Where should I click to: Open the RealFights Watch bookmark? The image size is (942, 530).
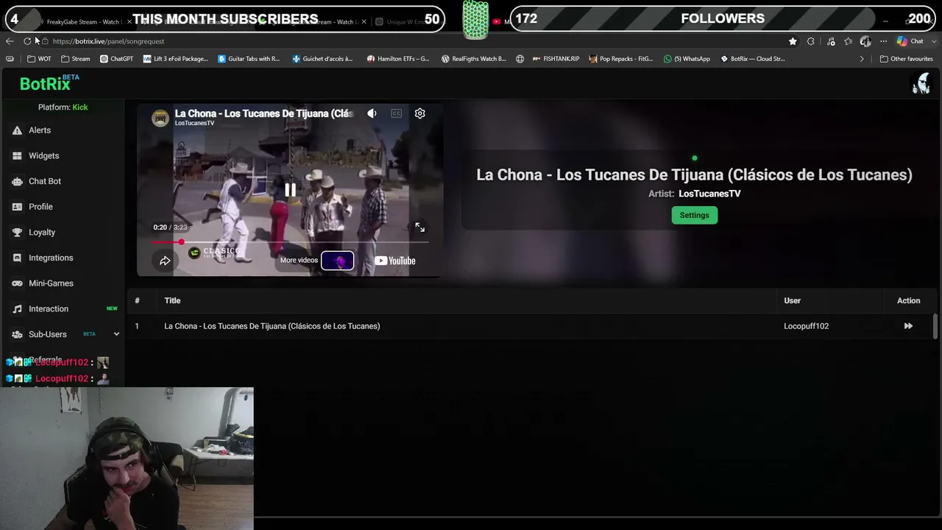click(x=473, y=59)
